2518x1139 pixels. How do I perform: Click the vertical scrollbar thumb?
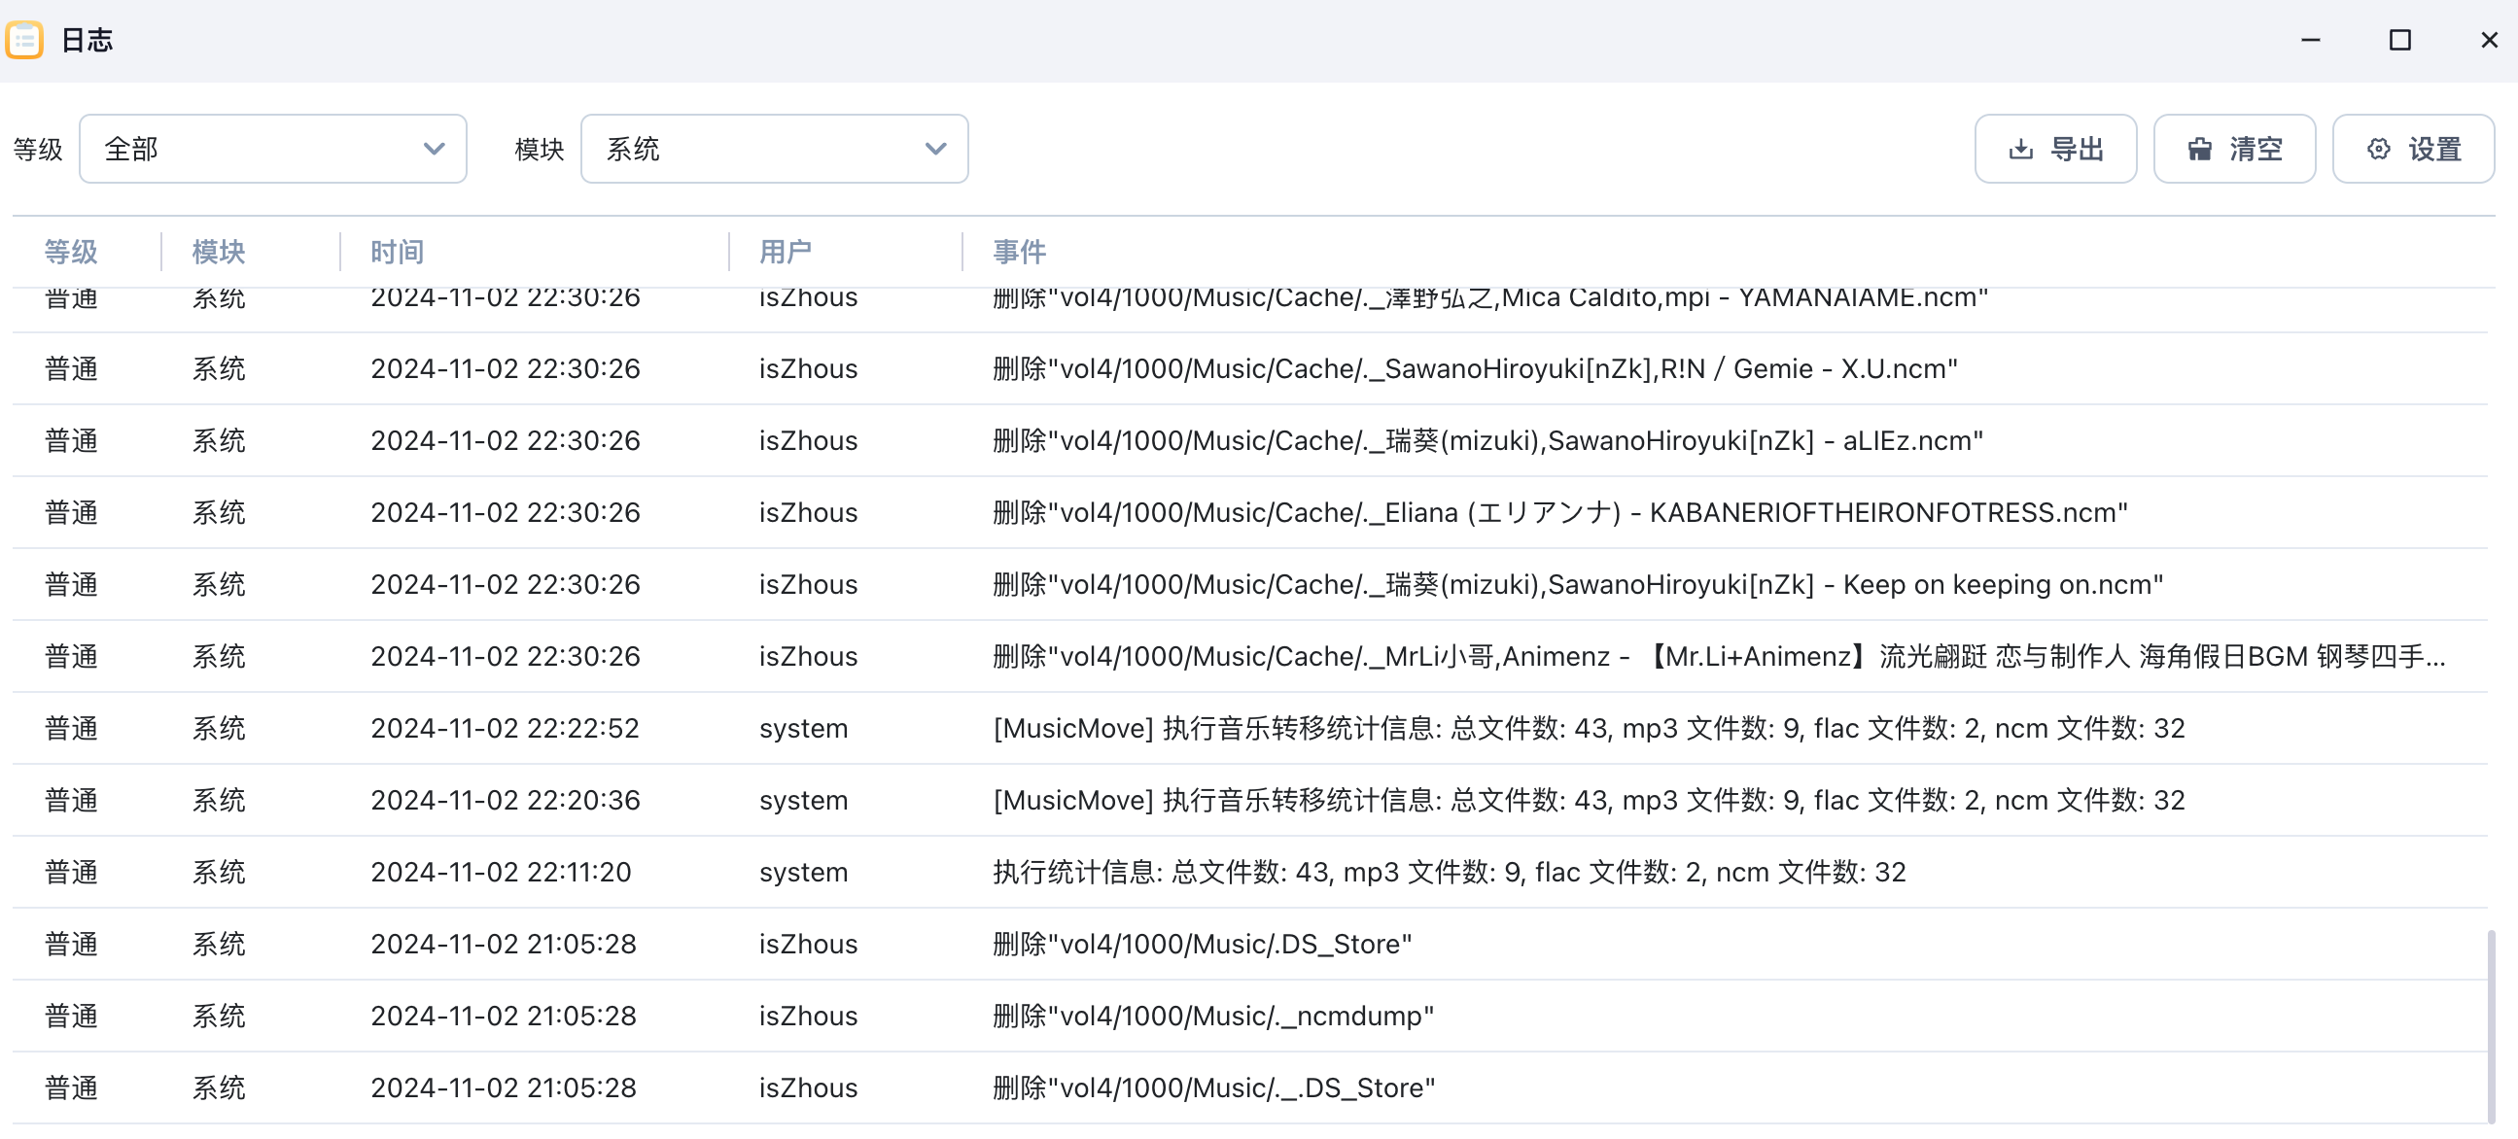tap(2491, 1026)
